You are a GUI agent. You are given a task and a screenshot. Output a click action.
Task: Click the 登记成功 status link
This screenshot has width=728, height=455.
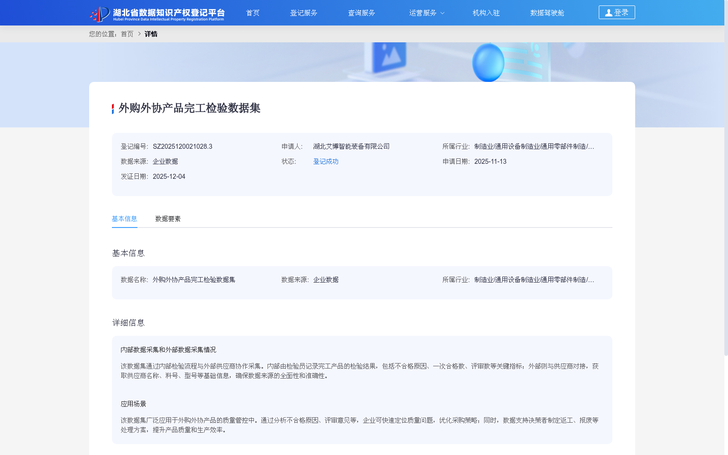pos(326,162)
